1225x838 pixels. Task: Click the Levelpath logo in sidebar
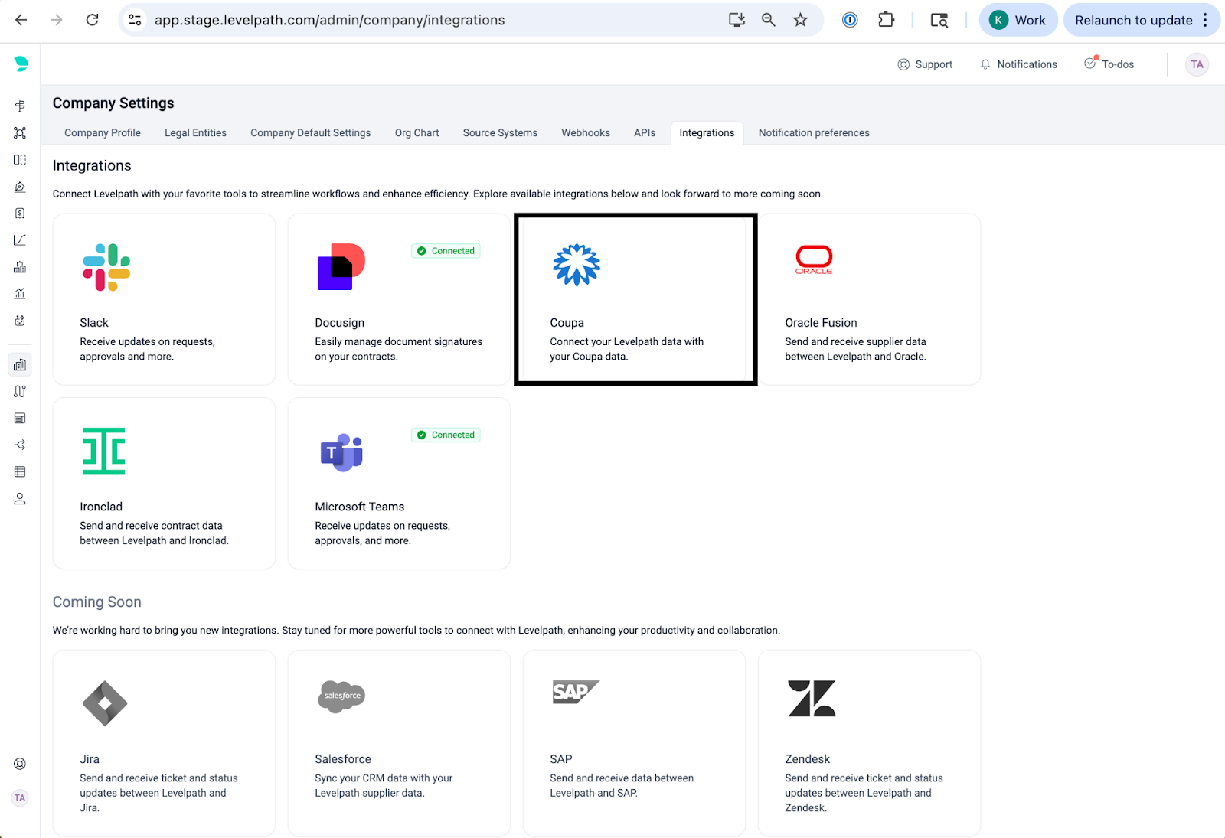(x=21, y=64)
